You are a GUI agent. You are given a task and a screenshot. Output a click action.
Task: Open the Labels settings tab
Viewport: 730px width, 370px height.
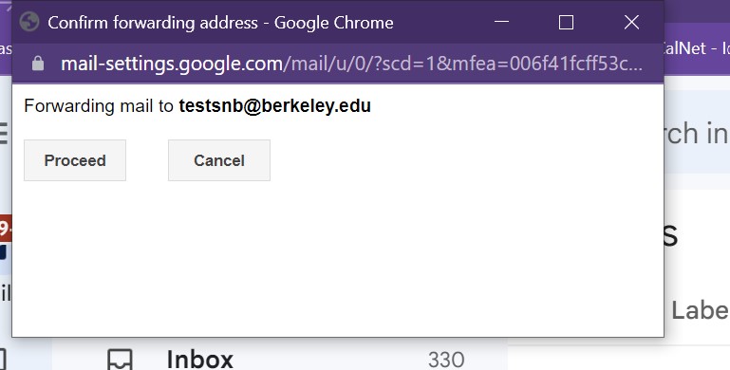701,310
